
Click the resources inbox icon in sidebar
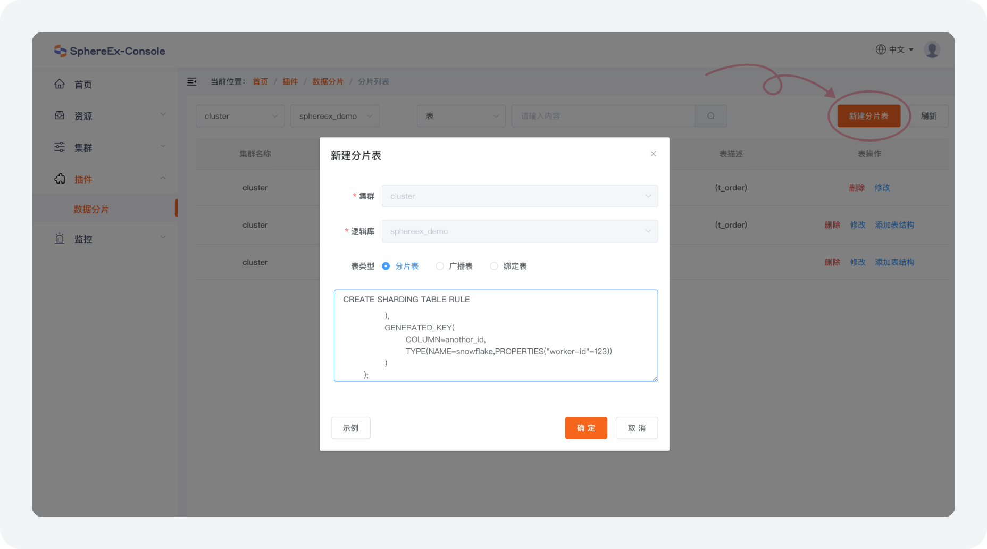coord(60,115)
